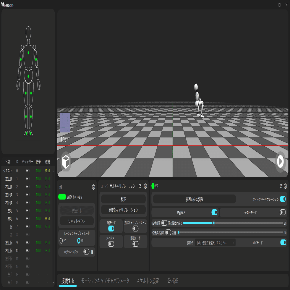Select the ウエスト row in the tracker list
Viewport: 290px width, 290px height.
pyautogui.click(x=27, y=171)
